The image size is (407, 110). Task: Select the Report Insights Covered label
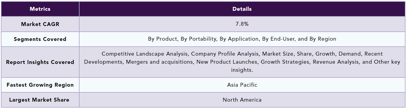[40, 62]
